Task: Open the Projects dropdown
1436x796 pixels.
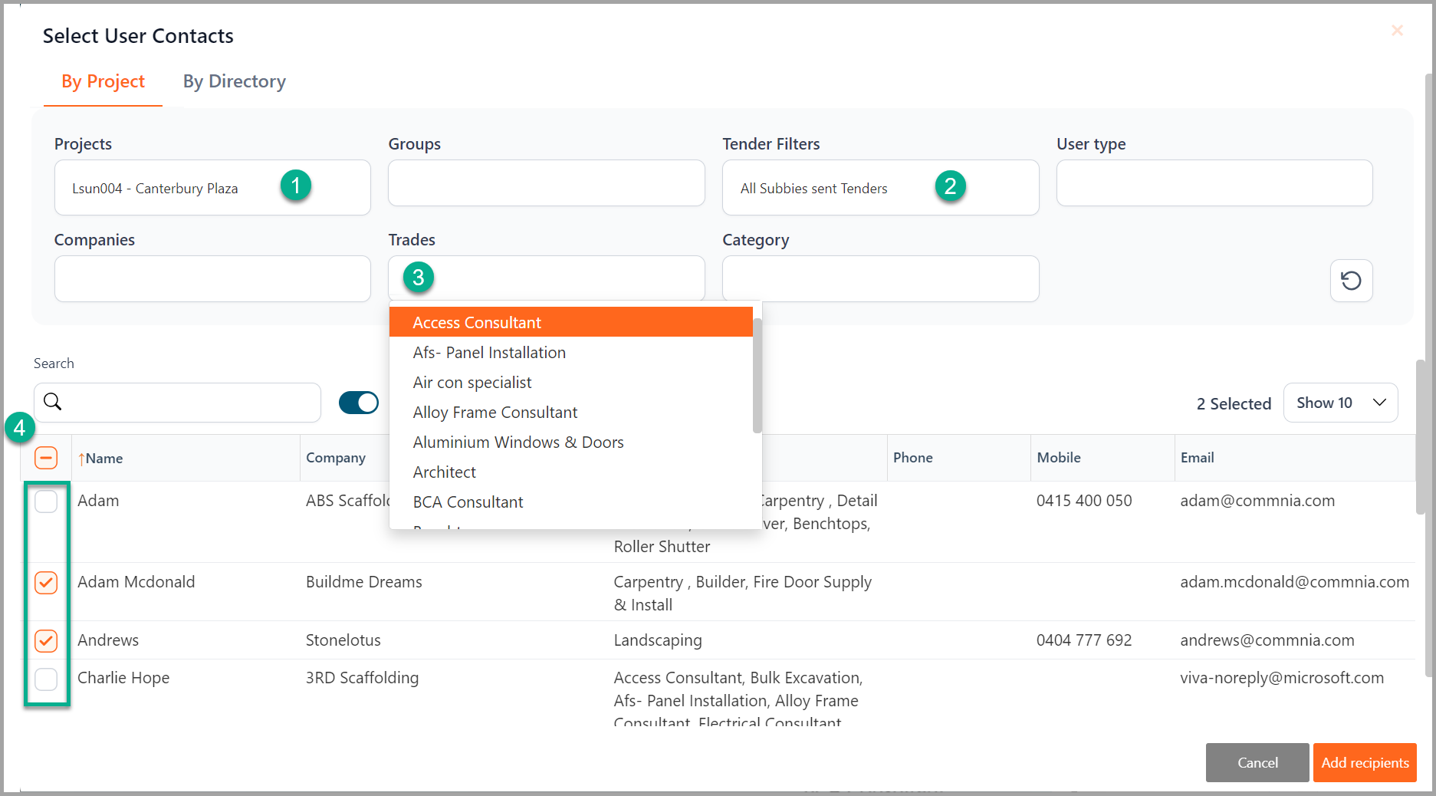Action: [x=212, y=188]
